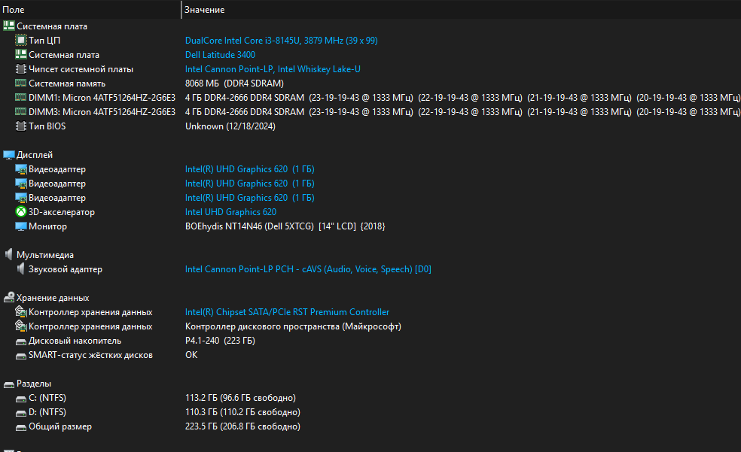Screen dimensions: 741x452
Task: Click the monitor icon beside Монитор
Action: point(21,226)
